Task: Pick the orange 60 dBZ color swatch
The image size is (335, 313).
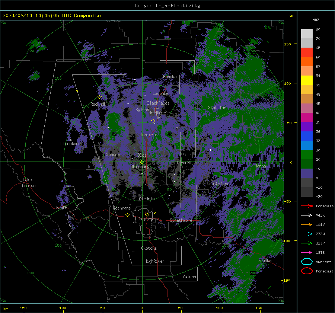Action: coord(307,61)
